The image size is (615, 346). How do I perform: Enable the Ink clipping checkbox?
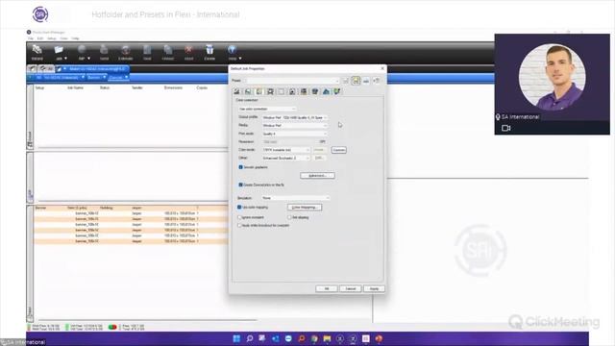coord(289,217)
